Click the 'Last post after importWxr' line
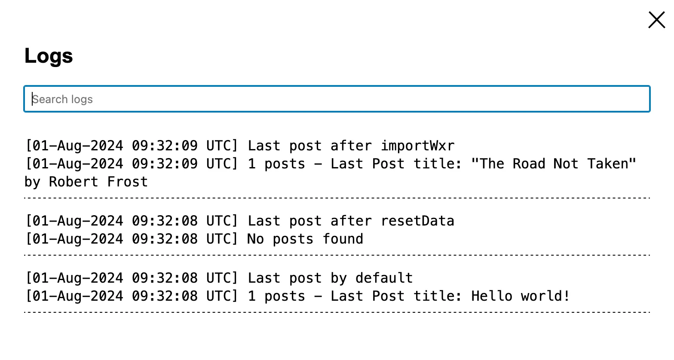The height and width of the screenshot is (360, 674). (x=351, y=145)
